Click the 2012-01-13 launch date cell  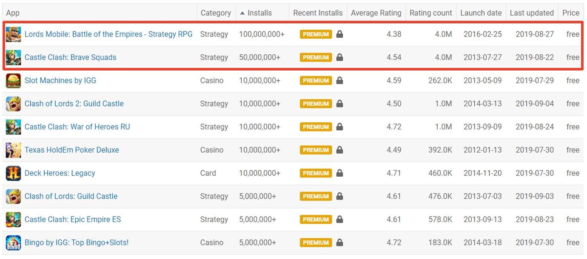click(483, 149)
